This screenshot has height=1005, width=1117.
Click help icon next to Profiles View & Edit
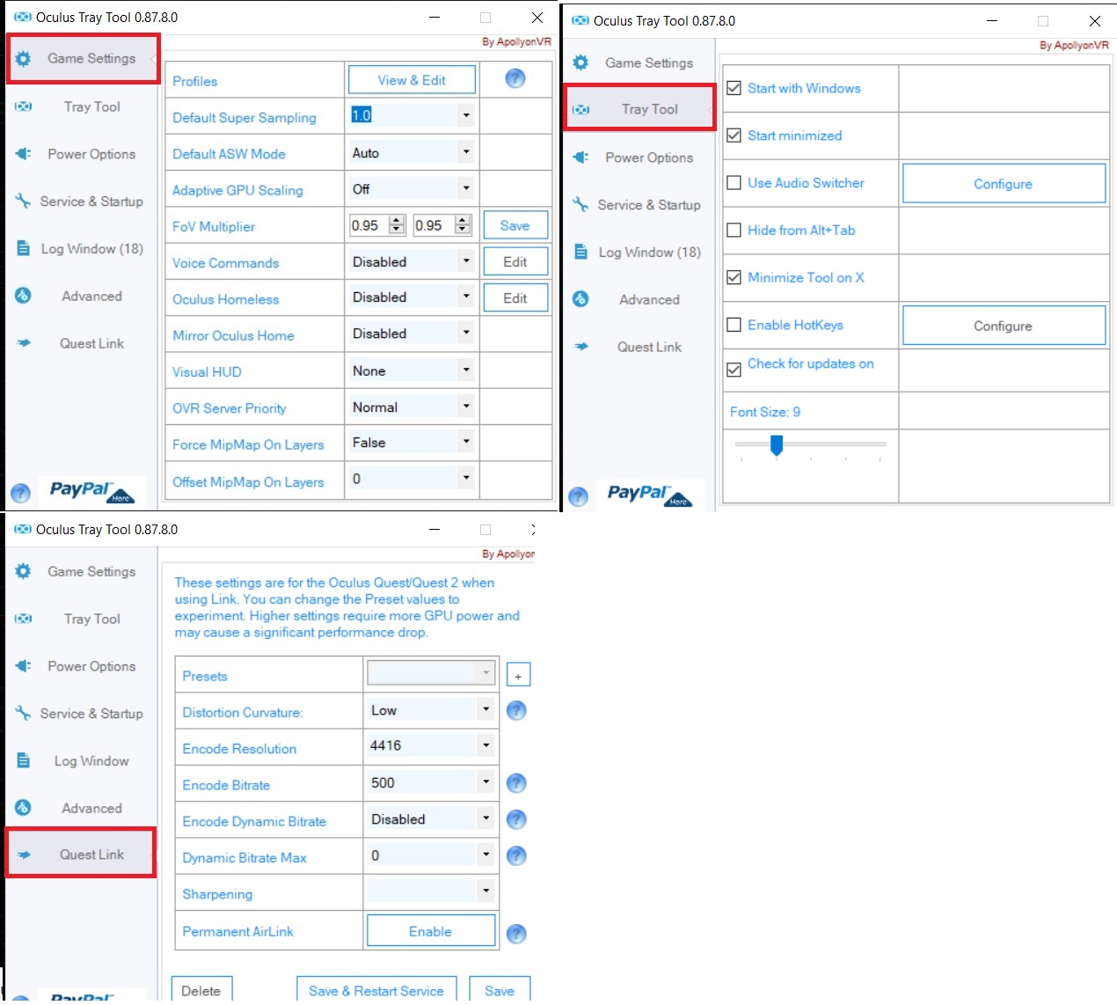click(515, 79)
